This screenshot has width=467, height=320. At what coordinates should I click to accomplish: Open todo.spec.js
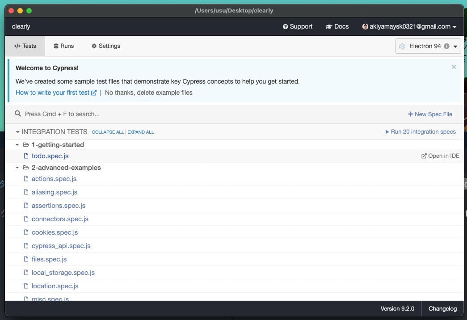pos(50,156)
